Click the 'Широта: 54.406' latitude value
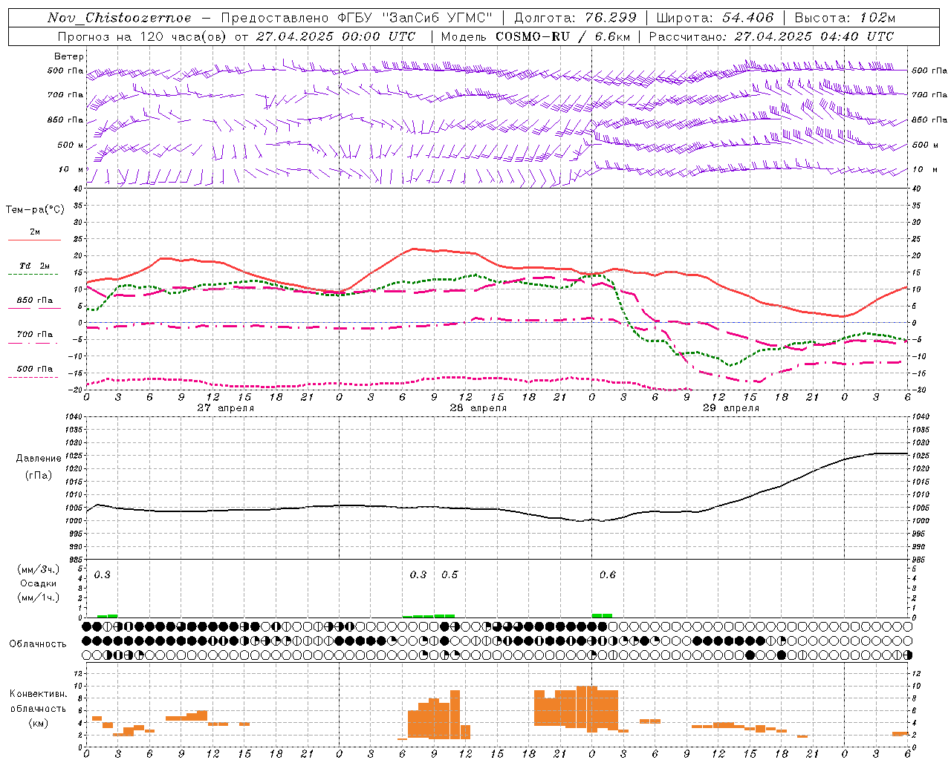Viewport: 951px width, 760px height. (715, 18)
